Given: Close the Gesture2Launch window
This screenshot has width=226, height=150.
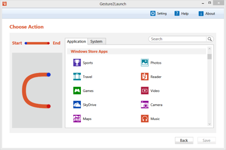Looking at the screenshot, I should 218,3.
